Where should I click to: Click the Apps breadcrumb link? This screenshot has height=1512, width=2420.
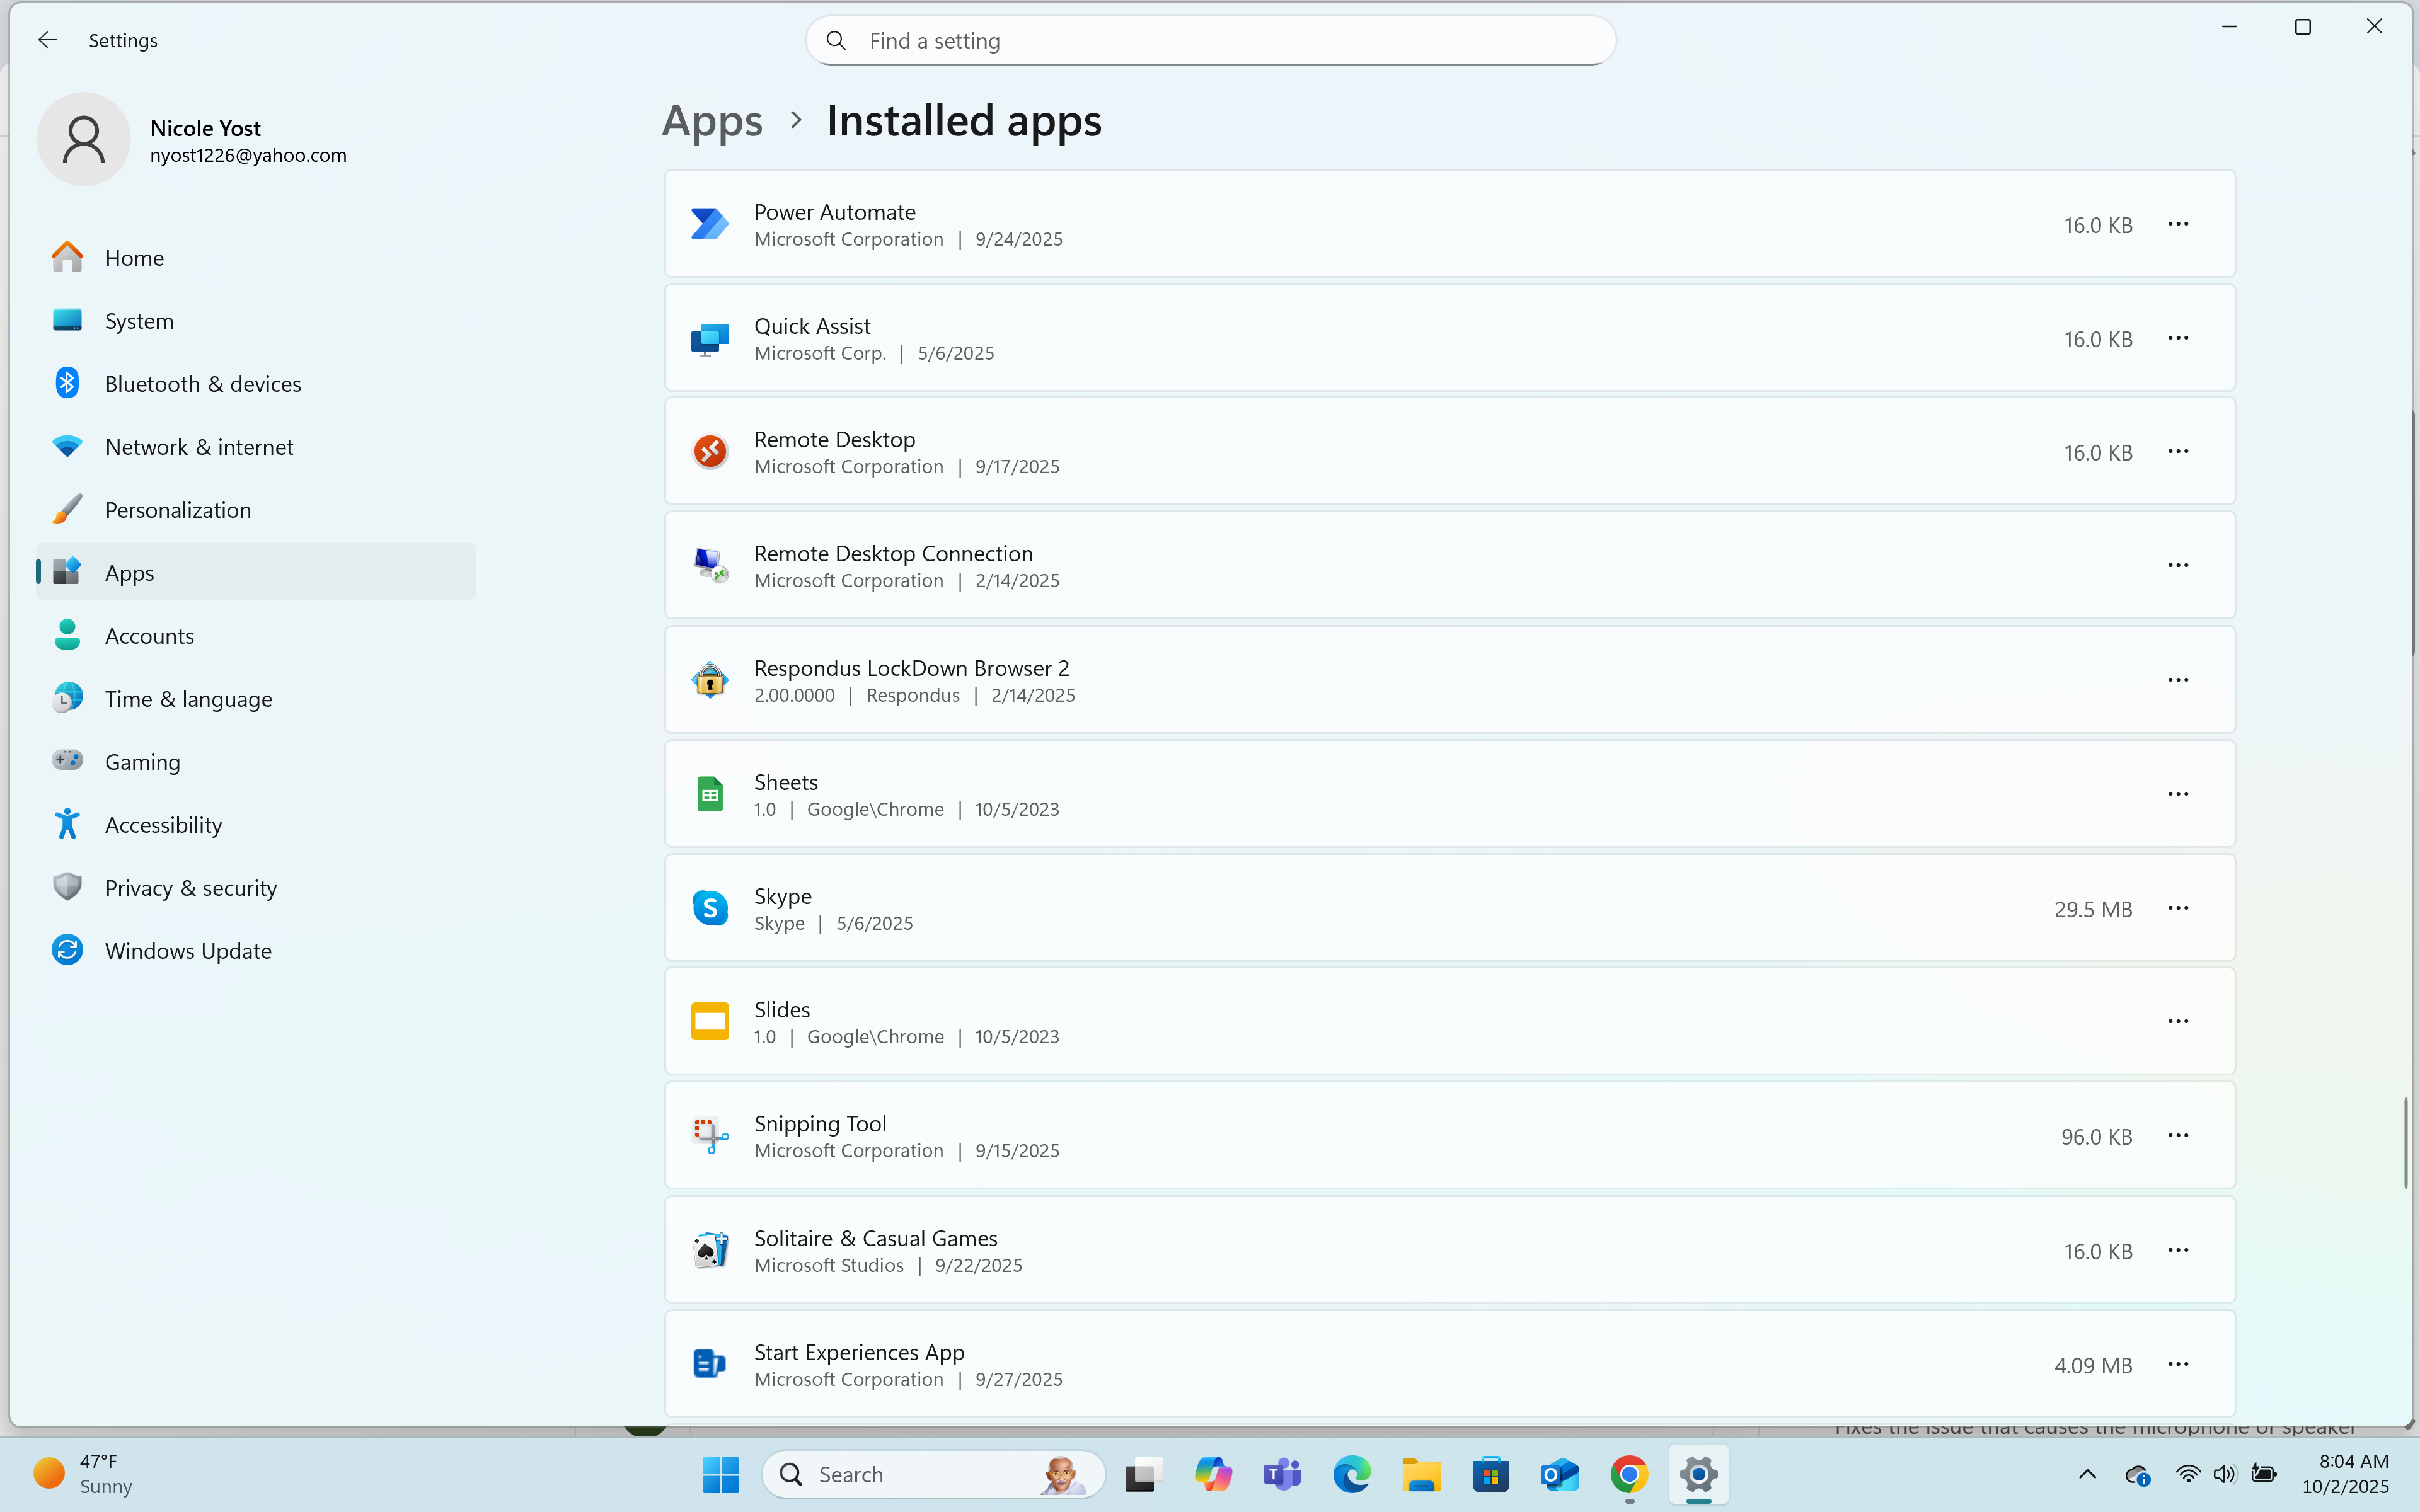coord(712,121)
